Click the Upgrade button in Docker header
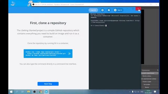 (x=93, y=10)
